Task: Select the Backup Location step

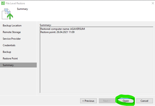Action: [x=12, y=25]
